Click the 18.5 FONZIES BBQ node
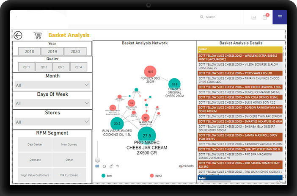Viewport: 297px width, 196px height. pos(150,72)
